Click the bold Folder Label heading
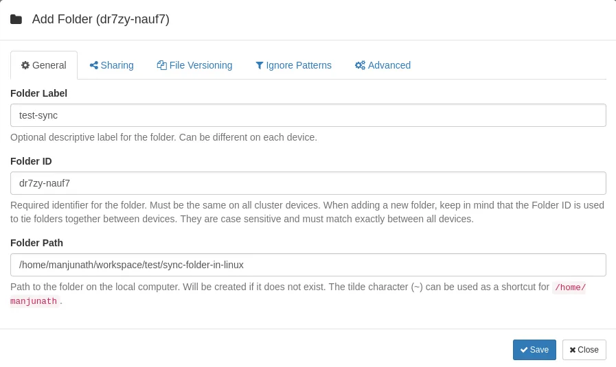616x367 pixels. tap(38, 93)
